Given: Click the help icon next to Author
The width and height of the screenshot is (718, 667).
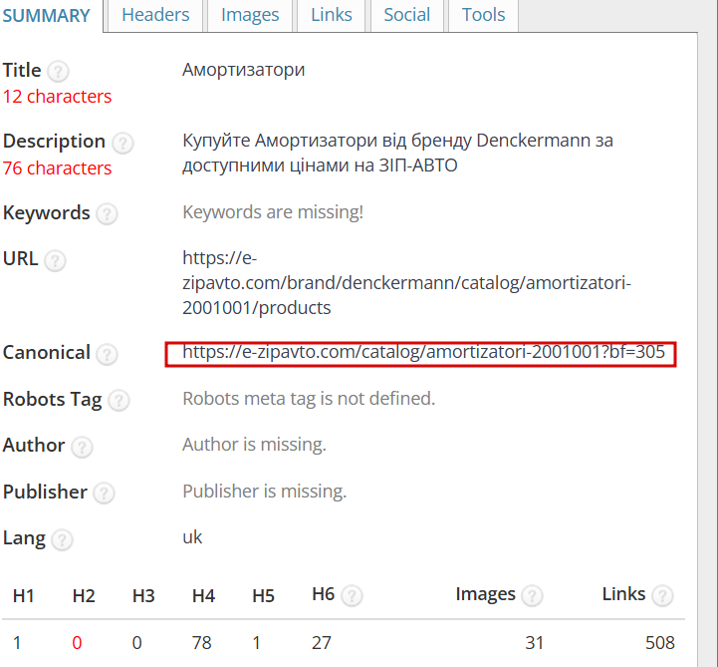Looking at the screenshot, I should pyautogui.click(x=82, y=447).
